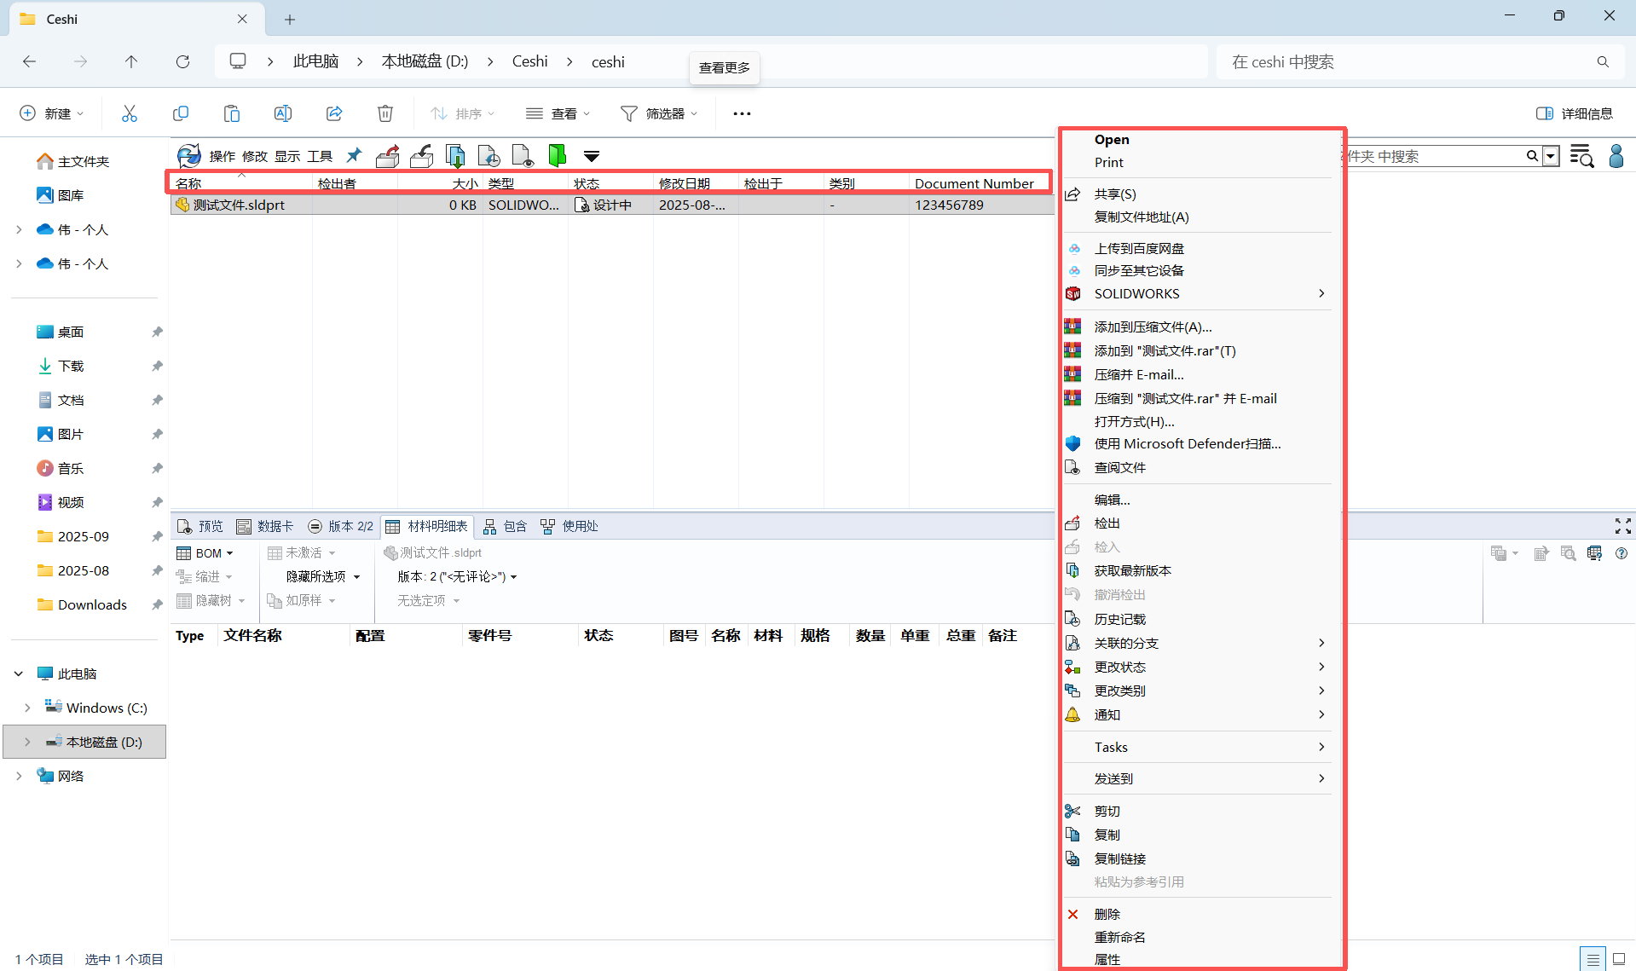Open the 显示 menu
Viewport: 1636px width, 971px height.
(x=287, y=156)
